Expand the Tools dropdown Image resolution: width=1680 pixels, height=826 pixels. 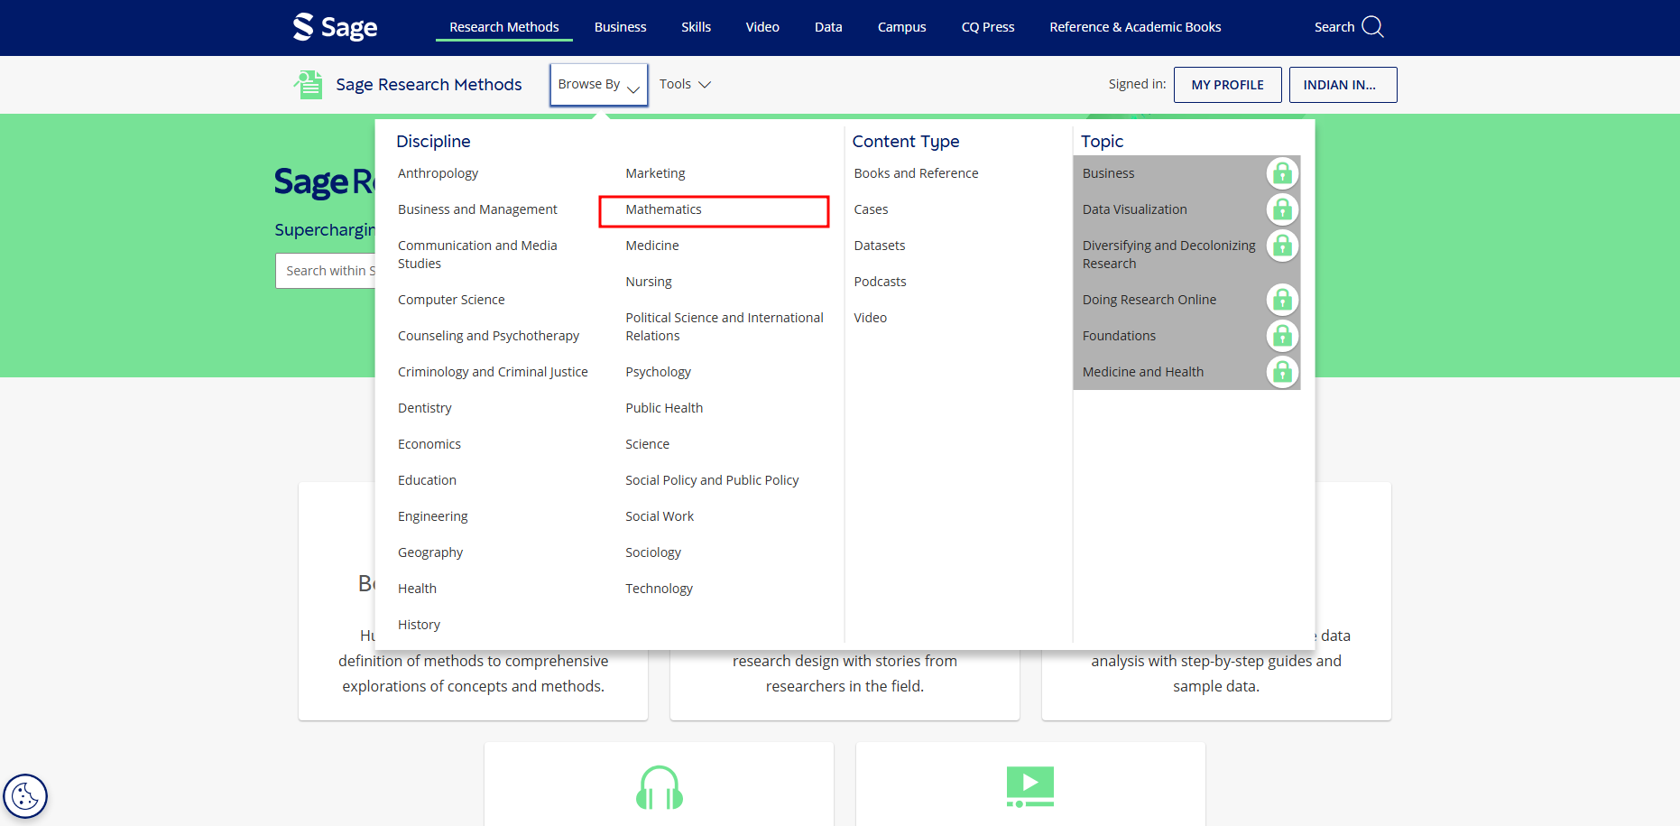coord(685,84)
